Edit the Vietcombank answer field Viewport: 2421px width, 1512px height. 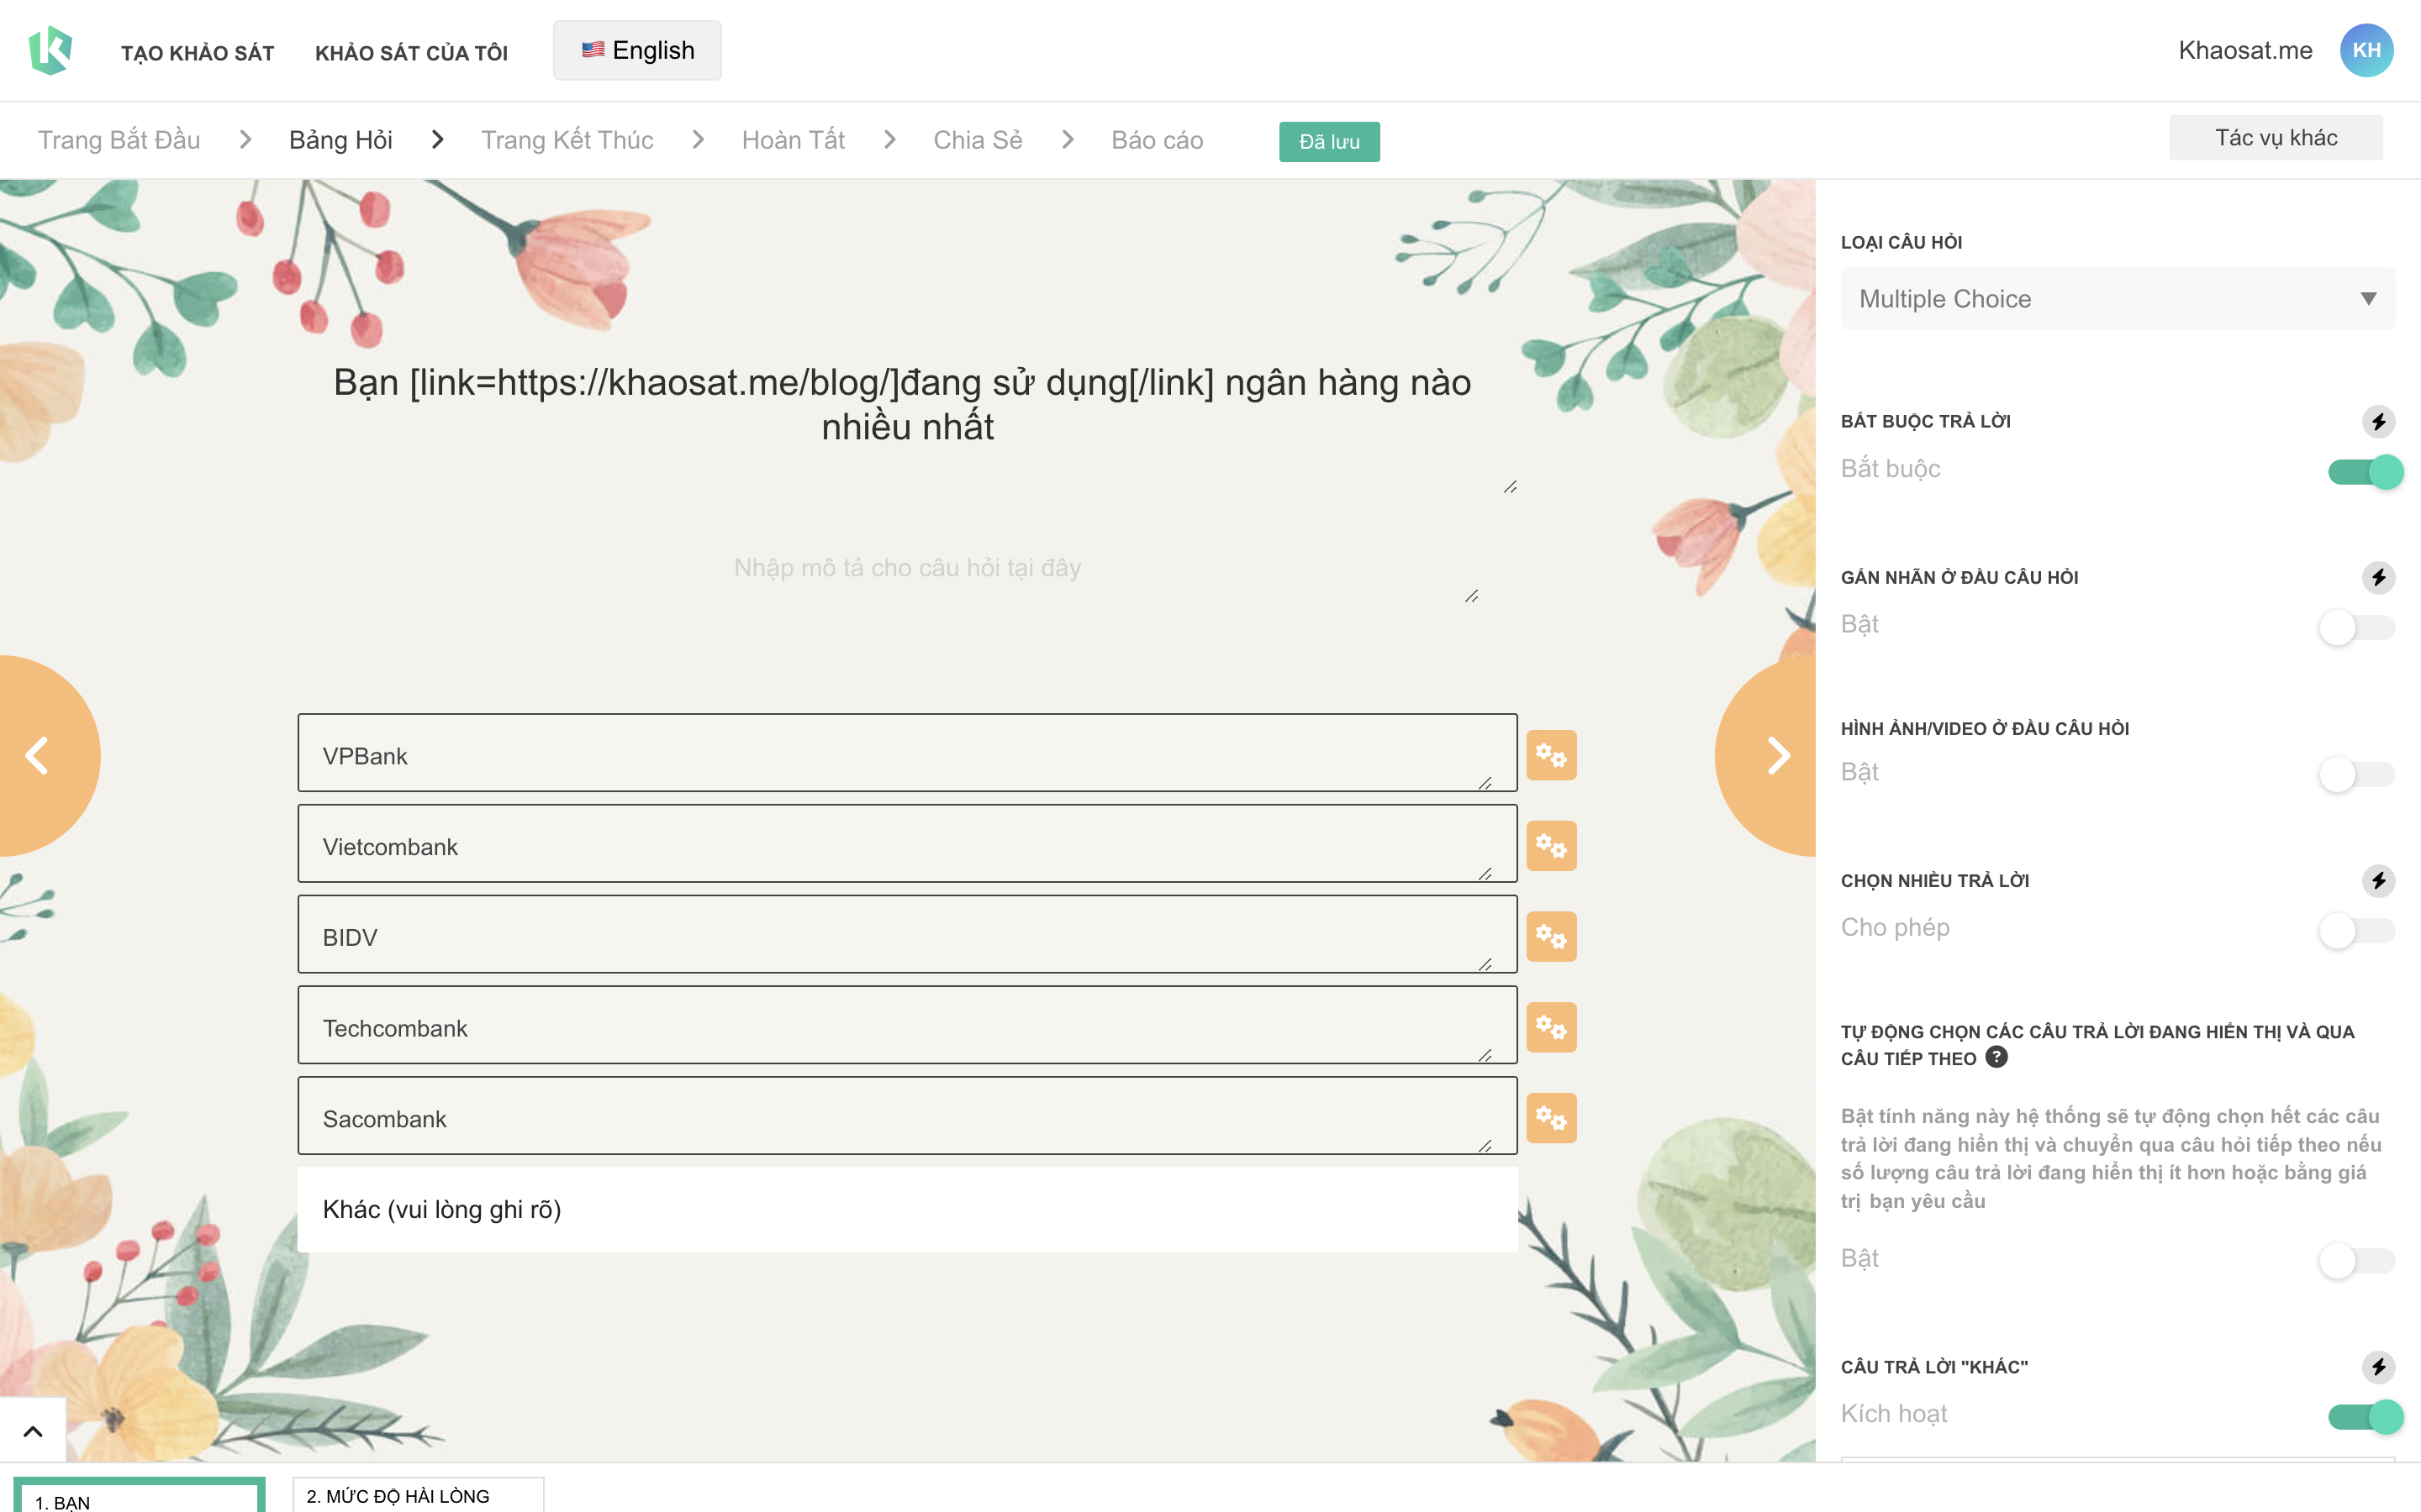pos(907,844)
